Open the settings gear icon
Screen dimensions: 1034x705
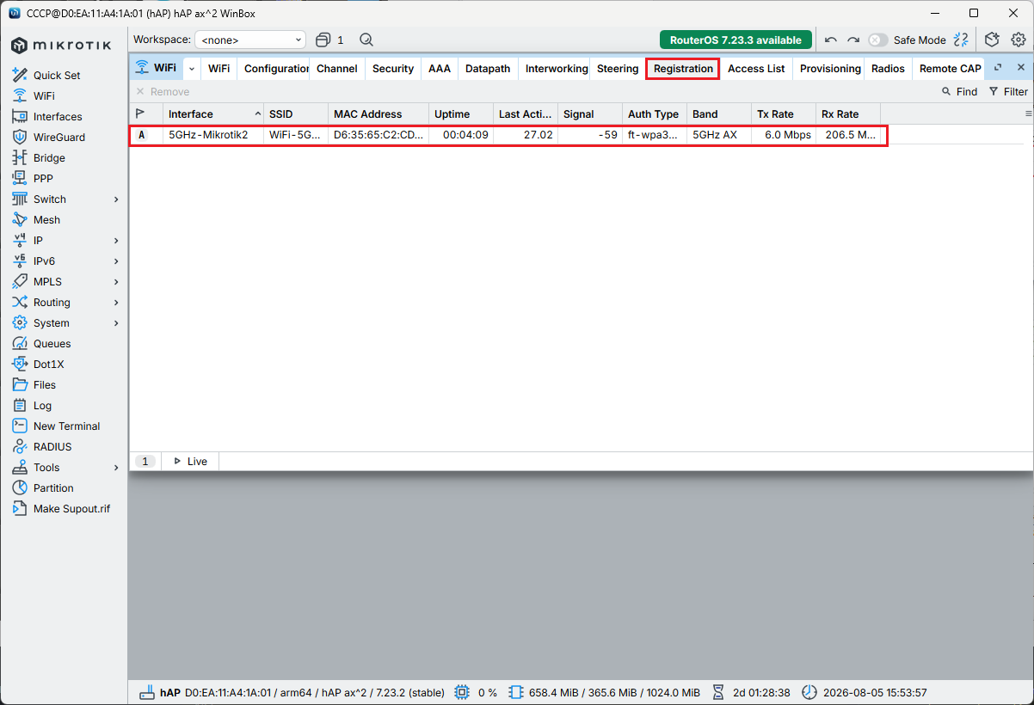tap(1019, 40)
